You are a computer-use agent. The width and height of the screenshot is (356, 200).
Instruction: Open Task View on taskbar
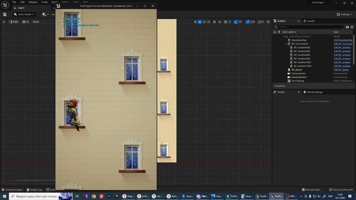[x=77, y=196]
